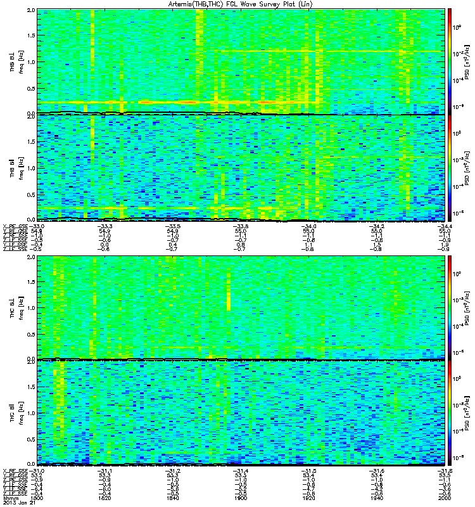Click the PSD color bar beside the THC B-parallel panel

click(450, 413)
